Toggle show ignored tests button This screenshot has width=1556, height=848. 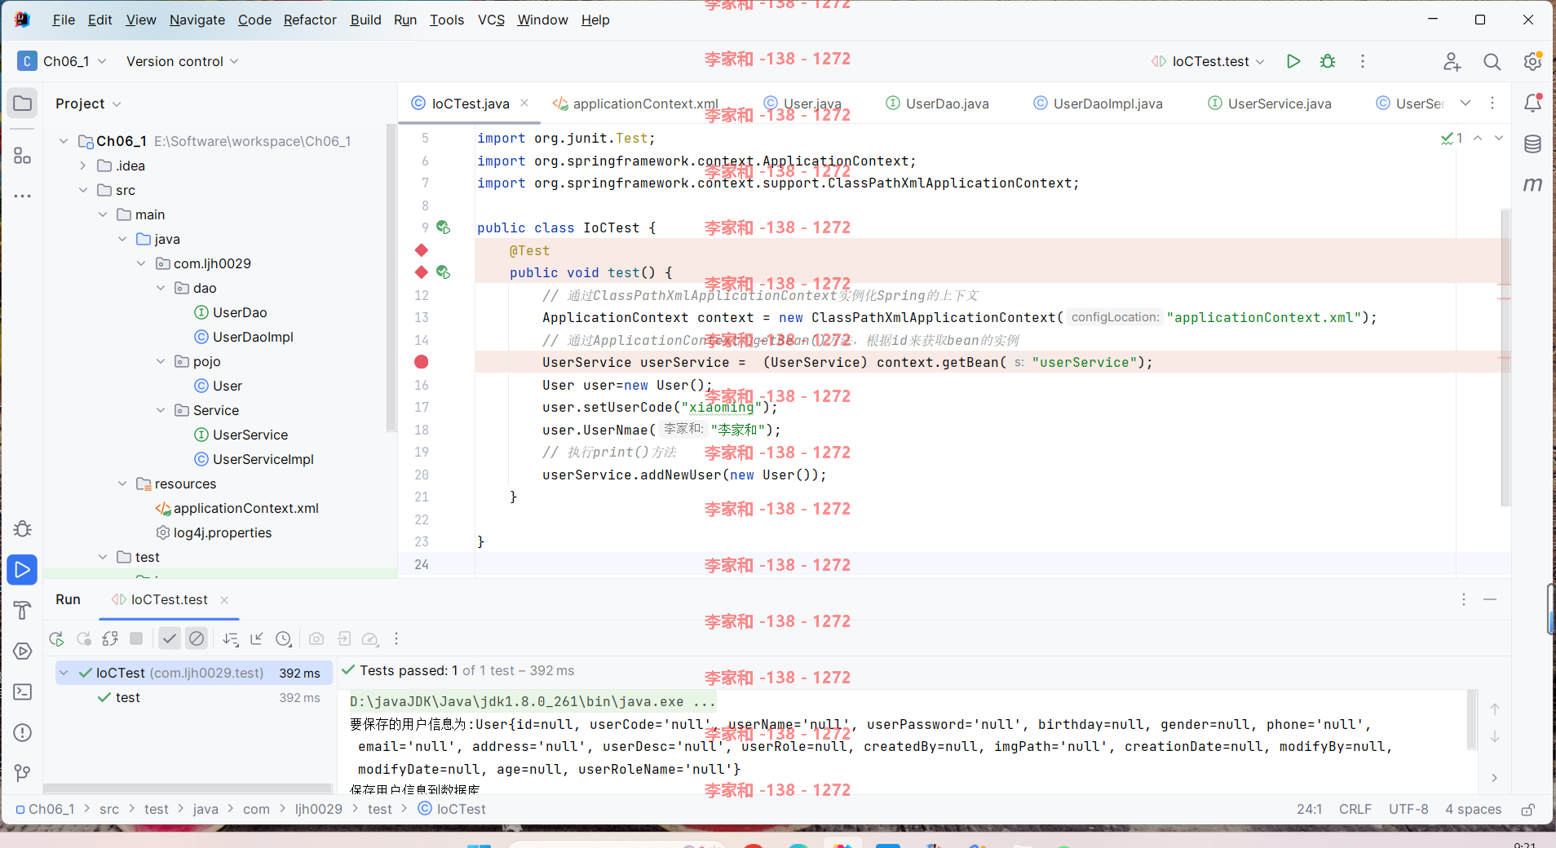point(197,638)
